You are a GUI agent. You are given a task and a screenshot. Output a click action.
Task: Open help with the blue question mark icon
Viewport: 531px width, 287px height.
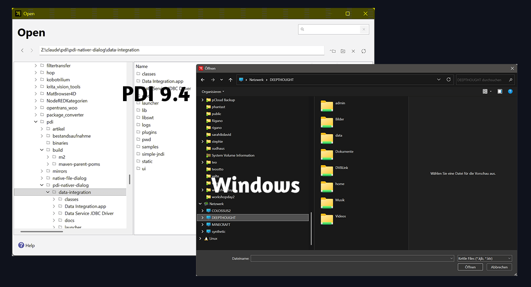tap(510, 91)
